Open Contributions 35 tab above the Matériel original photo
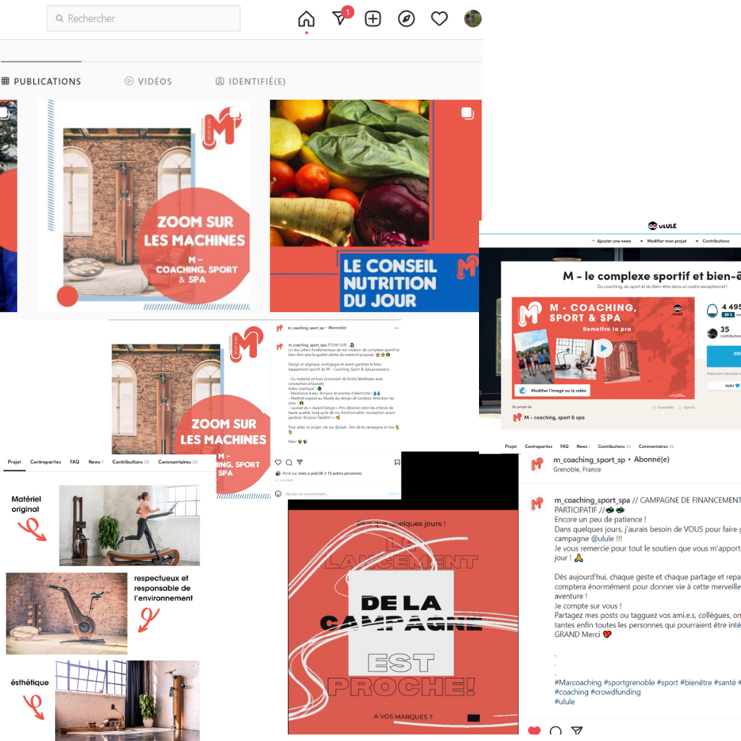741x741 pixels. [130, 462]
